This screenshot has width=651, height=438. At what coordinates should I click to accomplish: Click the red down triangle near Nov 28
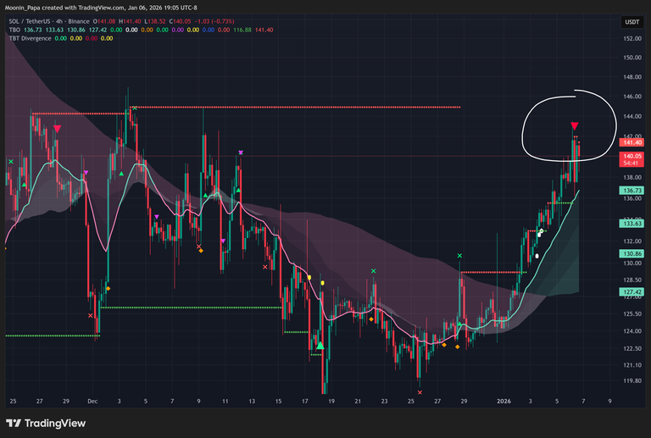coord(57,129)
